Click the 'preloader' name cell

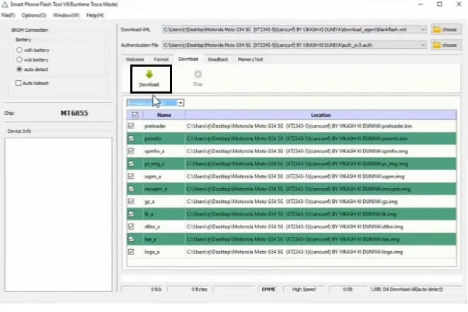[x=164, y=126]
